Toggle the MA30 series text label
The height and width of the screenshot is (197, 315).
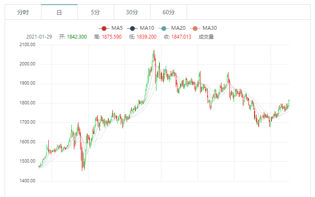[210, 28]
